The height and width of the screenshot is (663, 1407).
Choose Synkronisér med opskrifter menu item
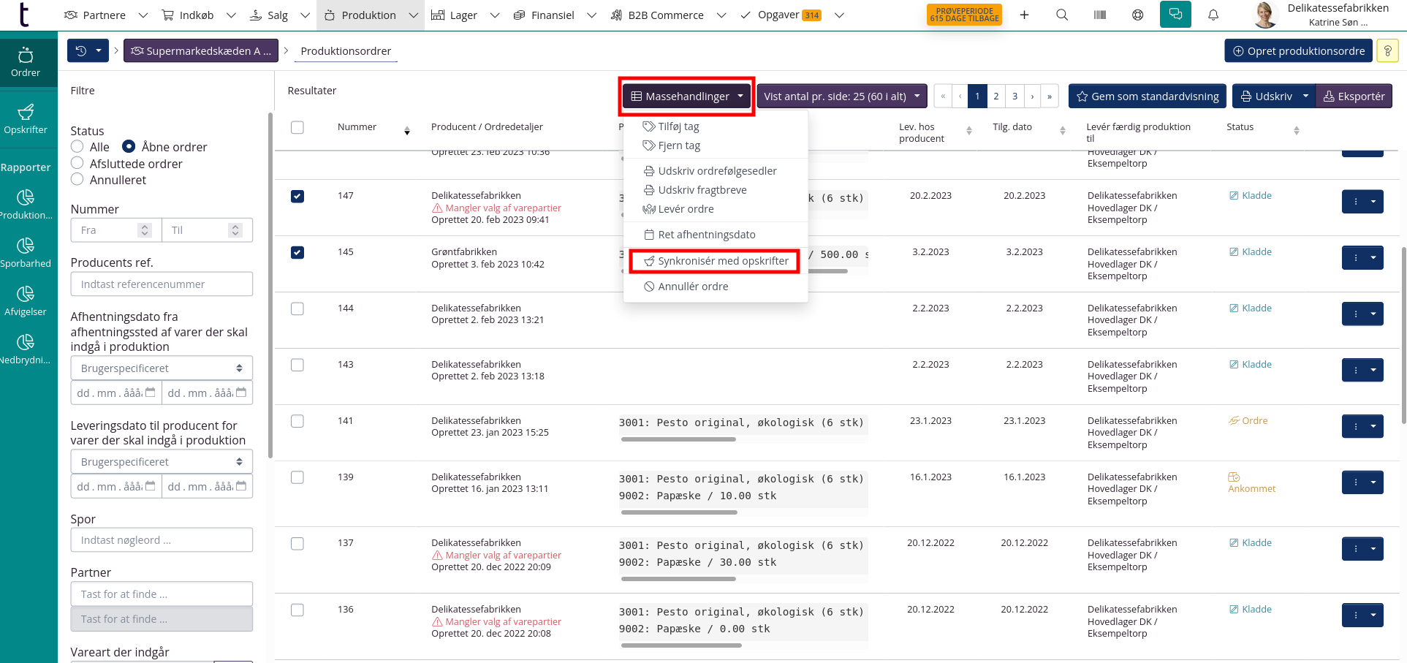point(715,261)
